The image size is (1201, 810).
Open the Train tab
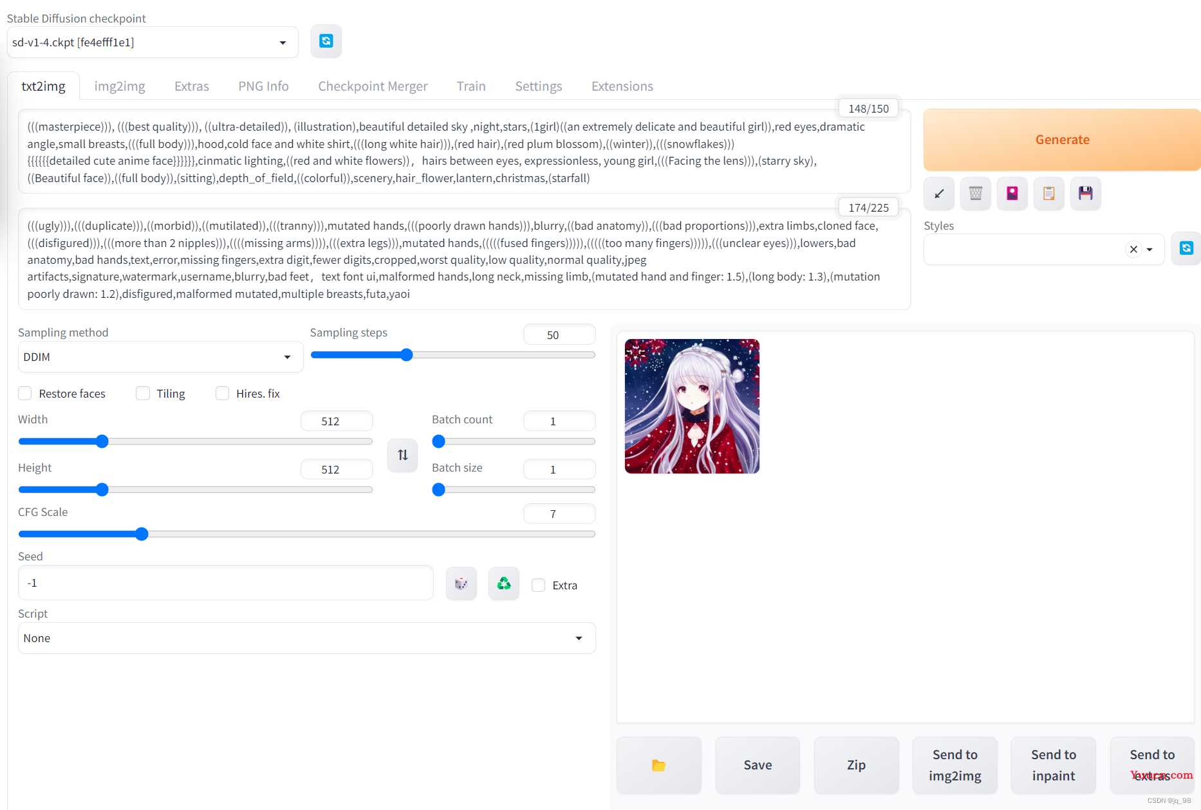(471, 86)
